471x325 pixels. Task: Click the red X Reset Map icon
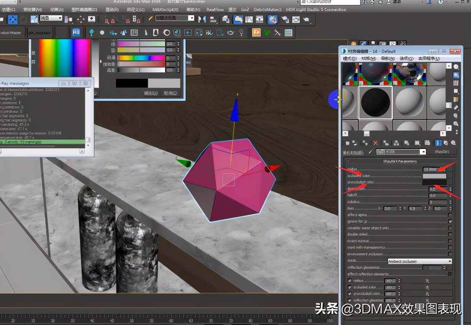375,143
